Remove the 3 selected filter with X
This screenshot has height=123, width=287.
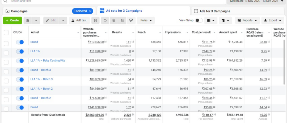click(90, 11)
